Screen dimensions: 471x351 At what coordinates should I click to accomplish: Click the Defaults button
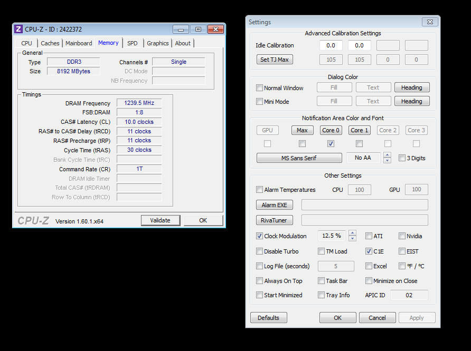pos(269,318)
